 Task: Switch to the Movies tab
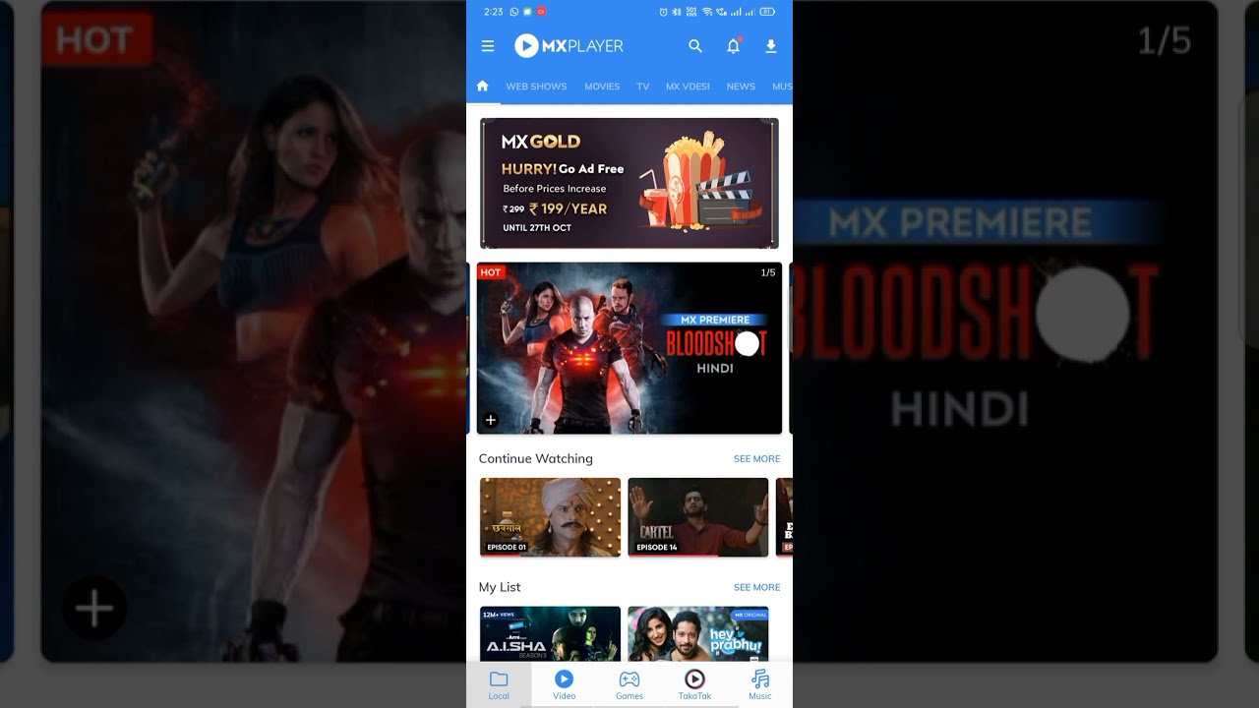(x=602, y=87)
